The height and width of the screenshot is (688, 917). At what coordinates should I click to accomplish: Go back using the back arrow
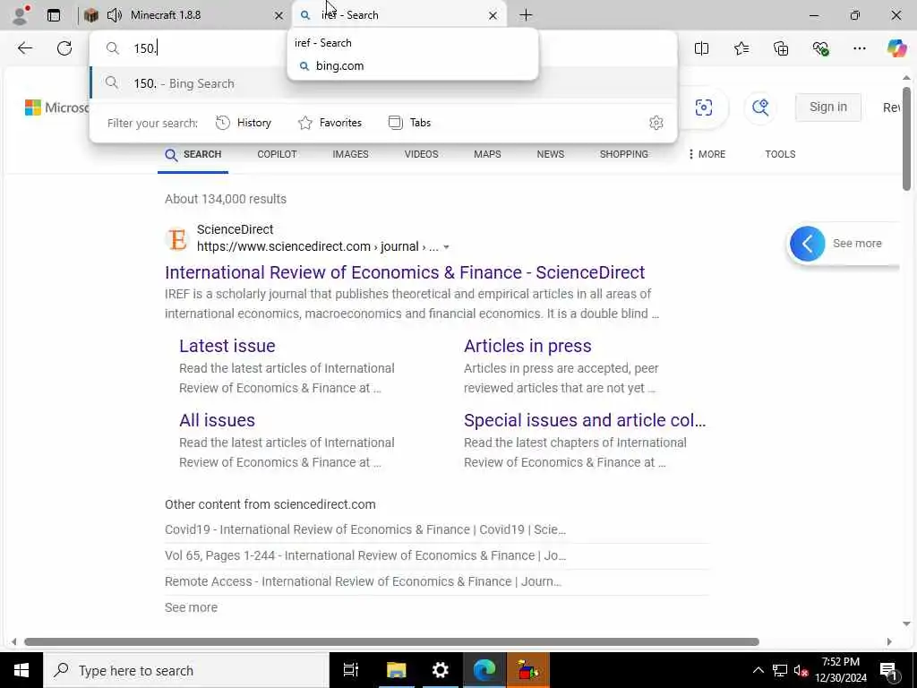(x=24, y=48)
